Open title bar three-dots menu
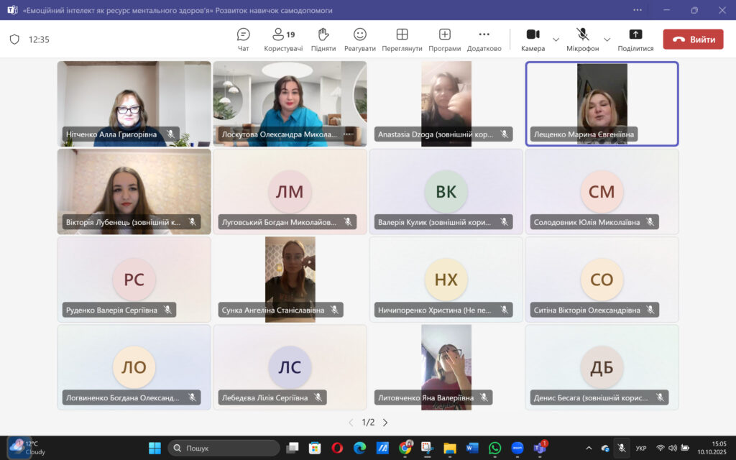Viewport: 736px width, 460px height. click(637, 10)
